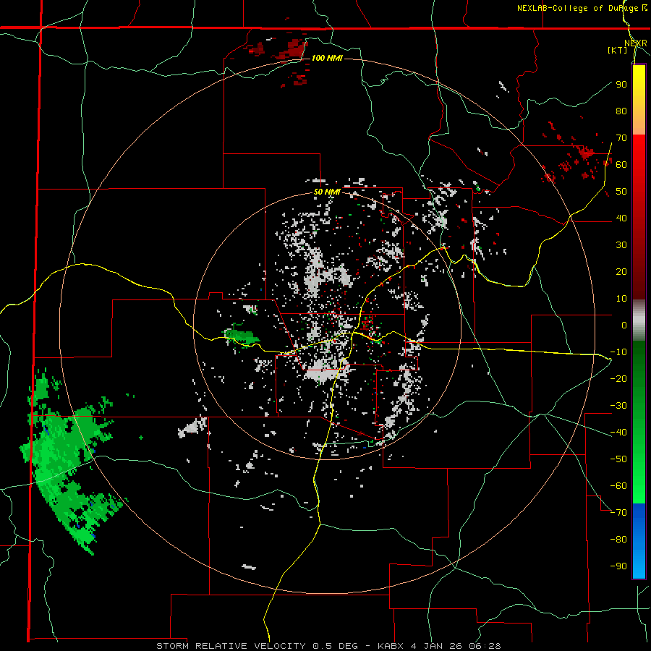Viewport: 651px width, 651px height.
Task: Select the -10 scale value
Action: [618, 352]
